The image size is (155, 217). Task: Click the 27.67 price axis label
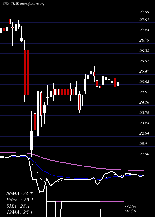click(x=144, y=20)
